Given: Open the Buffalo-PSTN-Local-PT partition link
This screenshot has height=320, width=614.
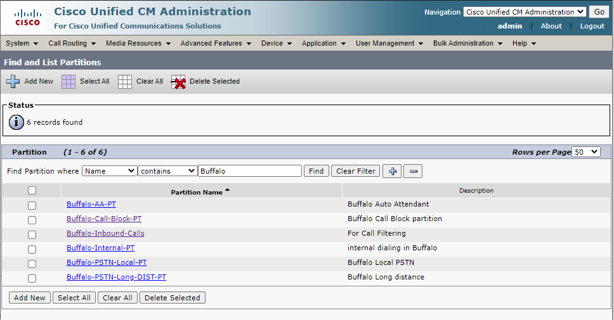Looking at the screenshot, I should point(107,262).
